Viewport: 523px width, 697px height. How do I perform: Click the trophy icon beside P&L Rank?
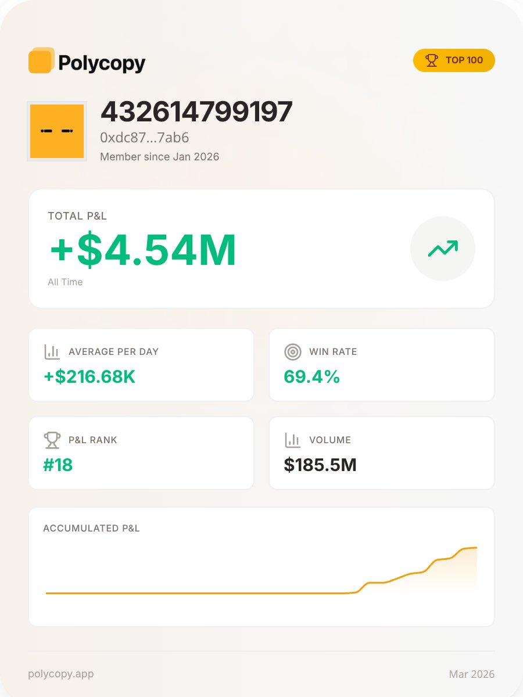coord(52,440)
